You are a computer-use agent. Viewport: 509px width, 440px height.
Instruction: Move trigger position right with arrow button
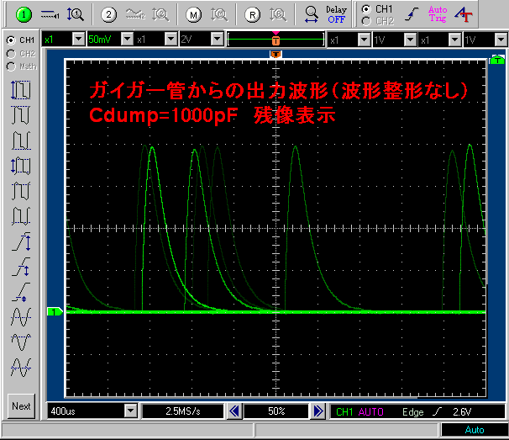(x=318, y=411)
